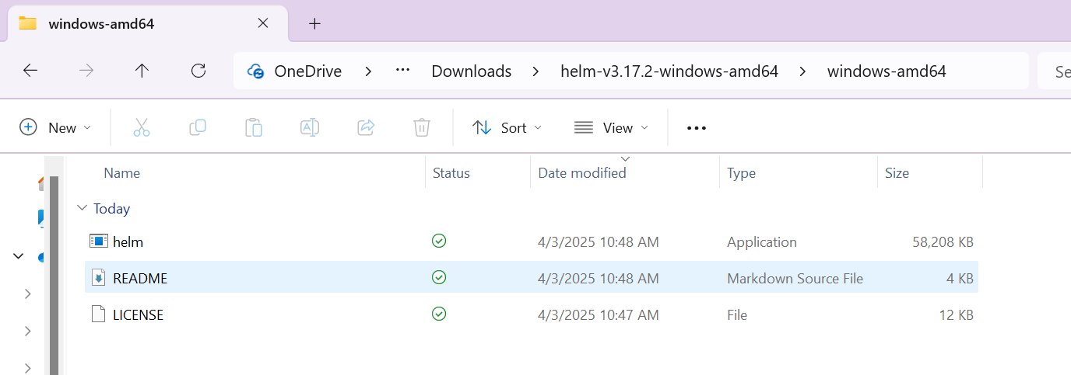Sort files by Size column header
The width and height of the screenshot is (1071, 375).
click(897, 172)
